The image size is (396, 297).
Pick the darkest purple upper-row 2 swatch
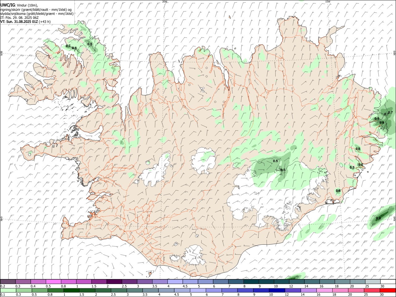click(x=114, y=282)
